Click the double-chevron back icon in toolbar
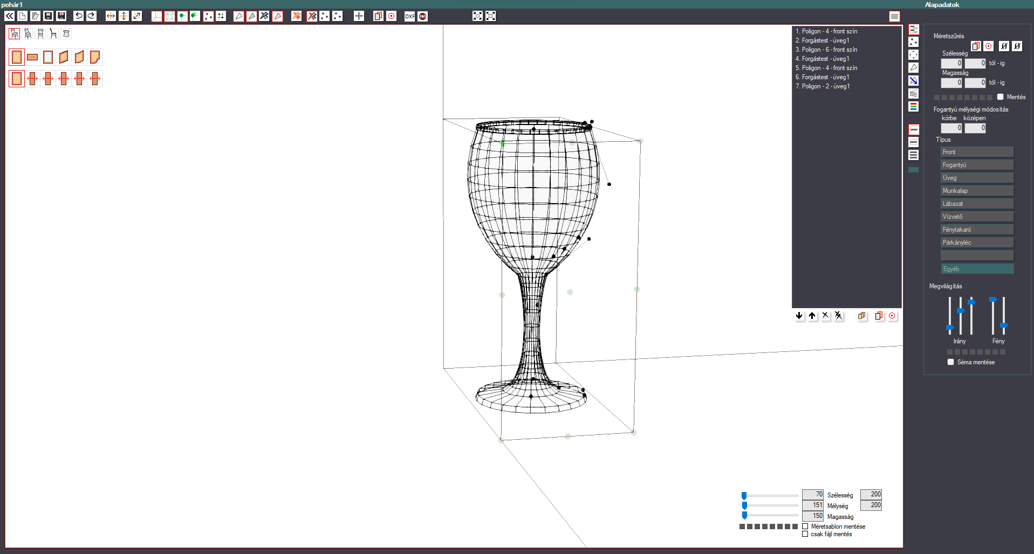Image resolution: width=1034 pixels, height=554 pixels. click(10, 16)
